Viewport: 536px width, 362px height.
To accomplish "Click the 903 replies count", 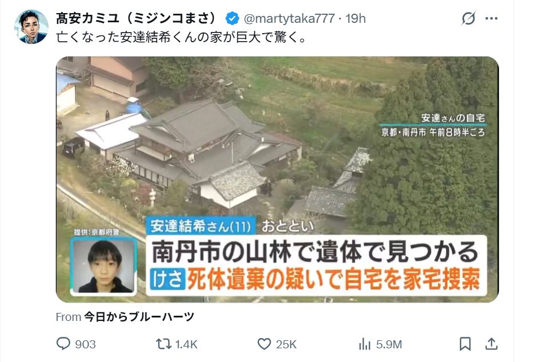I will (85, 344).
